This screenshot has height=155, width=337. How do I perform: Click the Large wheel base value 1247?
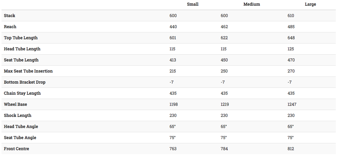(292, 104)
